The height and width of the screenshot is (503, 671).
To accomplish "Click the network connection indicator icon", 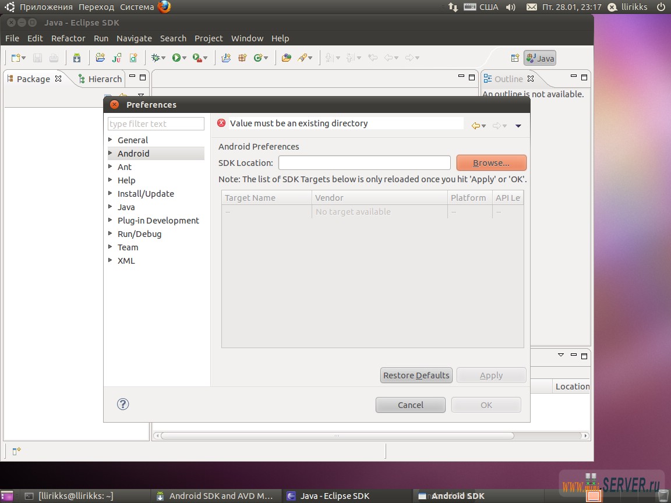I will click(453, 7).
